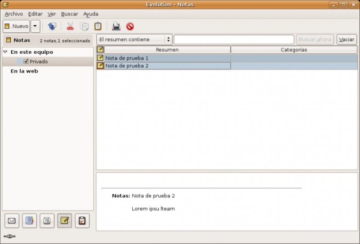Toggle the Privado checkbox
Screen dimensions: 360x244
point(26,61)
